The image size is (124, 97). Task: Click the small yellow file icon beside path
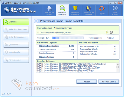pyautogui.click(x=107, y=32)
